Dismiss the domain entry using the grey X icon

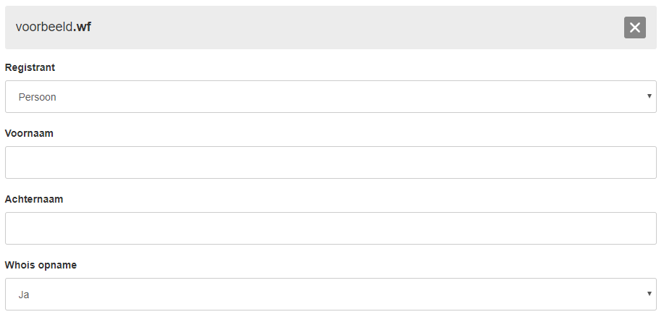(634, 28)
